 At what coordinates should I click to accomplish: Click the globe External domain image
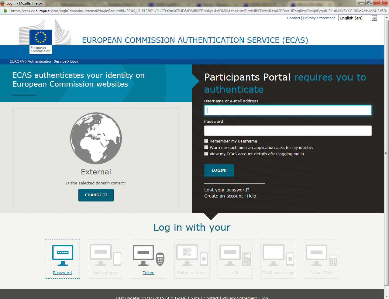(x=96, y=139)
